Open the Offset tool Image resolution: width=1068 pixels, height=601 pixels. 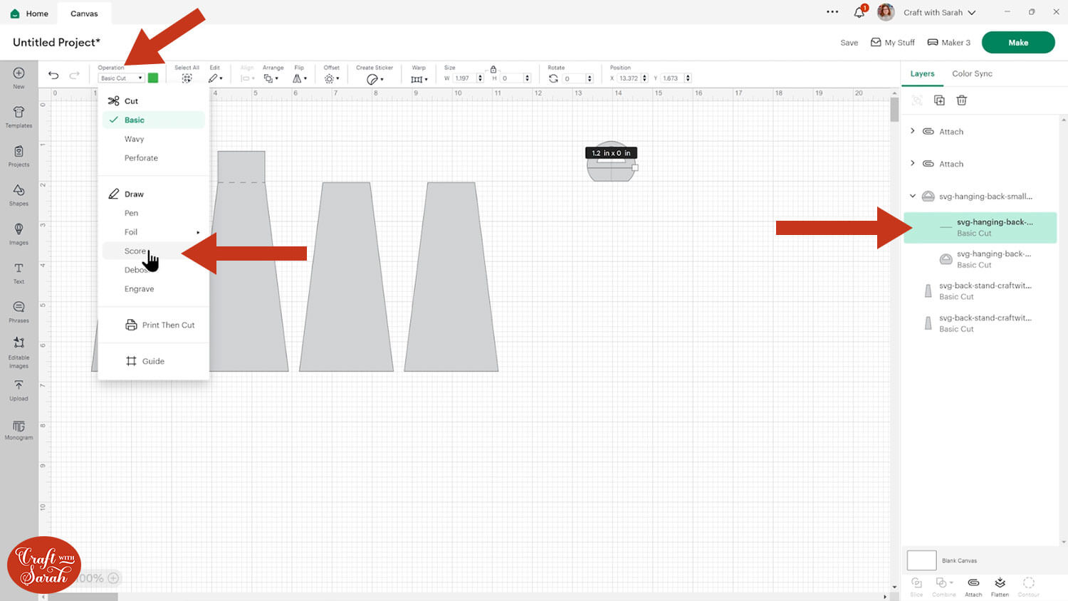[330, 78]
